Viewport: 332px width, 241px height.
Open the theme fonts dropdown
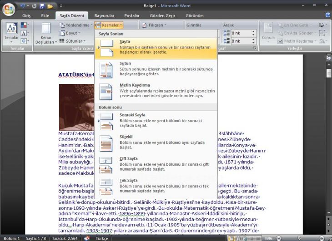(25, 33)
